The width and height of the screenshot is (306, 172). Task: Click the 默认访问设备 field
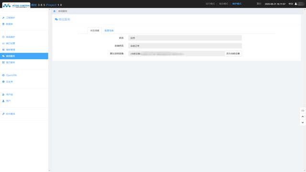[176, 54]
